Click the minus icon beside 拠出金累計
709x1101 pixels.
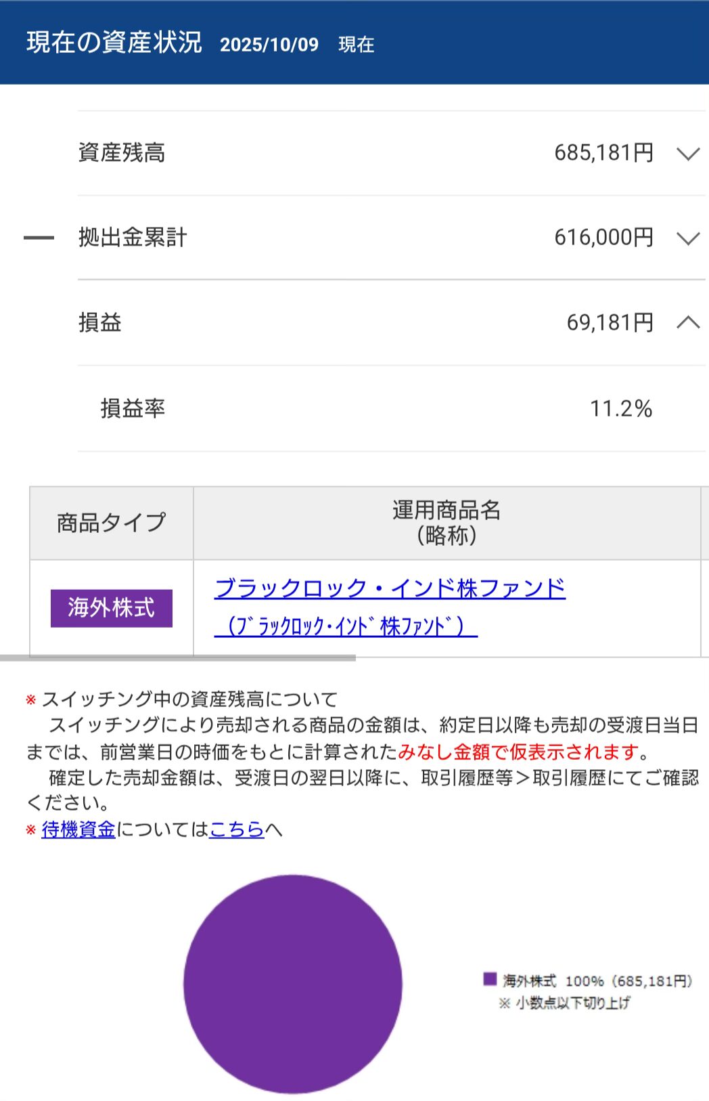pyautogui.click(x=39, y=238)
